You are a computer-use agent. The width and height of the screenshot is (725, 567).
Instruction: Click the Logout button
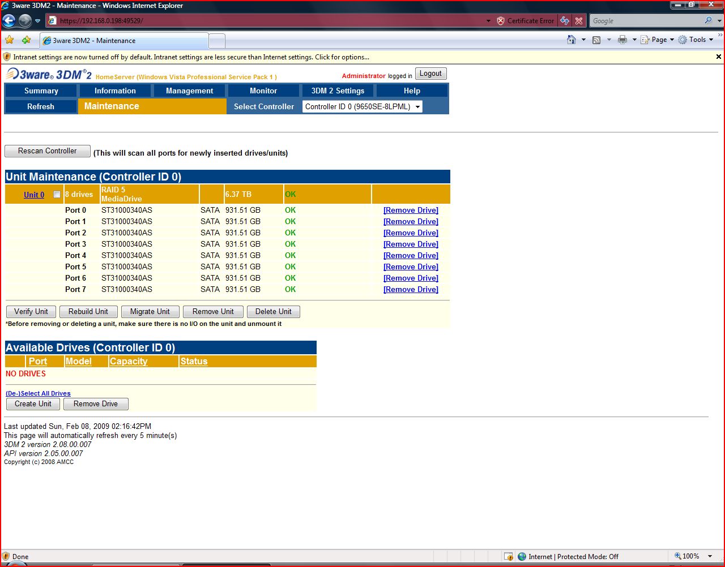pyautogui.click(x=430, y=74)
